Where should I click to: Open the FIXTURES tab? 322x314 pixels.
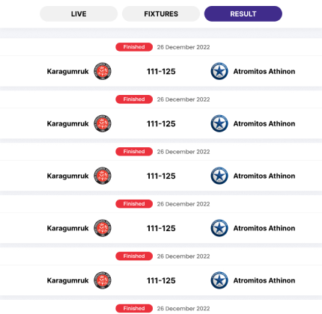[161, 13]
